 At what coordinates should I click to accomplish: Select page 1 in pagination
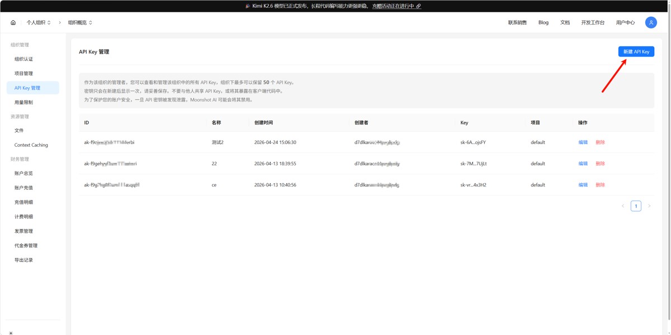tap(636, 206)
